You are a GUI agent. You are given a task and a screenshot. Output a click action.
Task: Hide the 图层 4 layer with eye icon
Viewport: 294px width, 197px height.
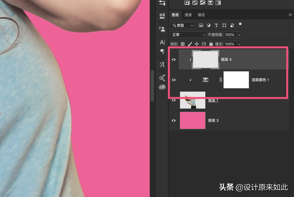point(173,59)
